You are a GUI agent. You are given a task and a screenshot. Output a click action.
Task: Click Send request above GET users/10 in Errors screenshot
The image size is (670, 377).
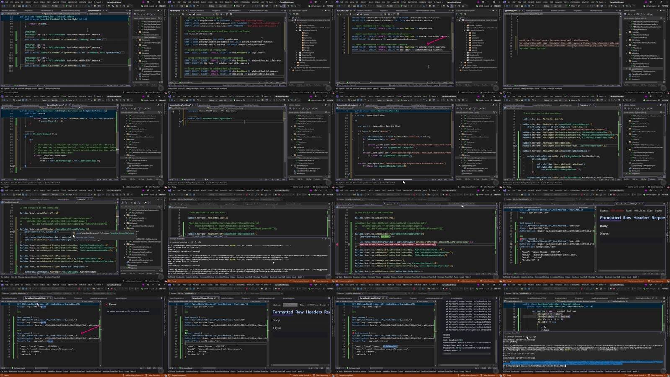pos(23,317)
